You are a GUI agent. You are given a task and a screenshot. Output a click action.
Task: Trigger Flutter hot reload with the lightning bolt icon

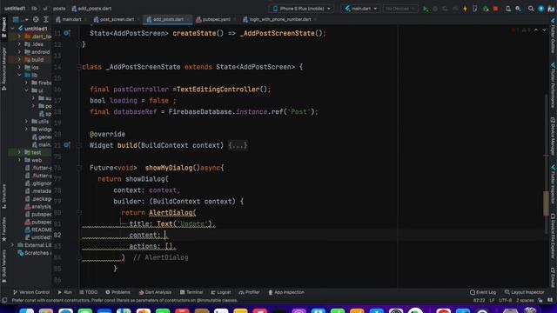(x=465, y=9)
